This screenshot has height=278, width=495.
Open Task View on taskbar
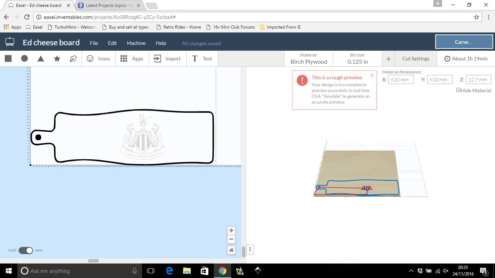click(x=151, y=271)
